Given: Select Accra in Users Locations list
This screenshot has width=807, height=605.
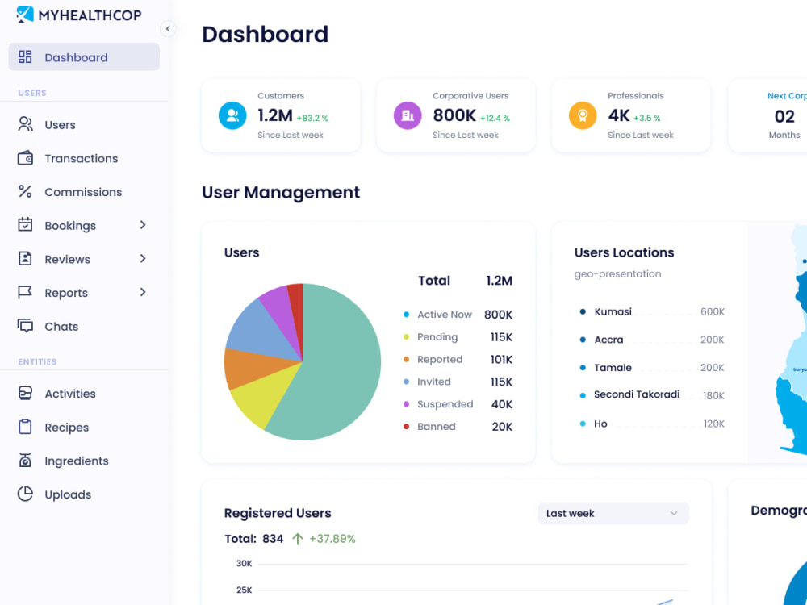Looking at the screenshot, I should point(652,340).
